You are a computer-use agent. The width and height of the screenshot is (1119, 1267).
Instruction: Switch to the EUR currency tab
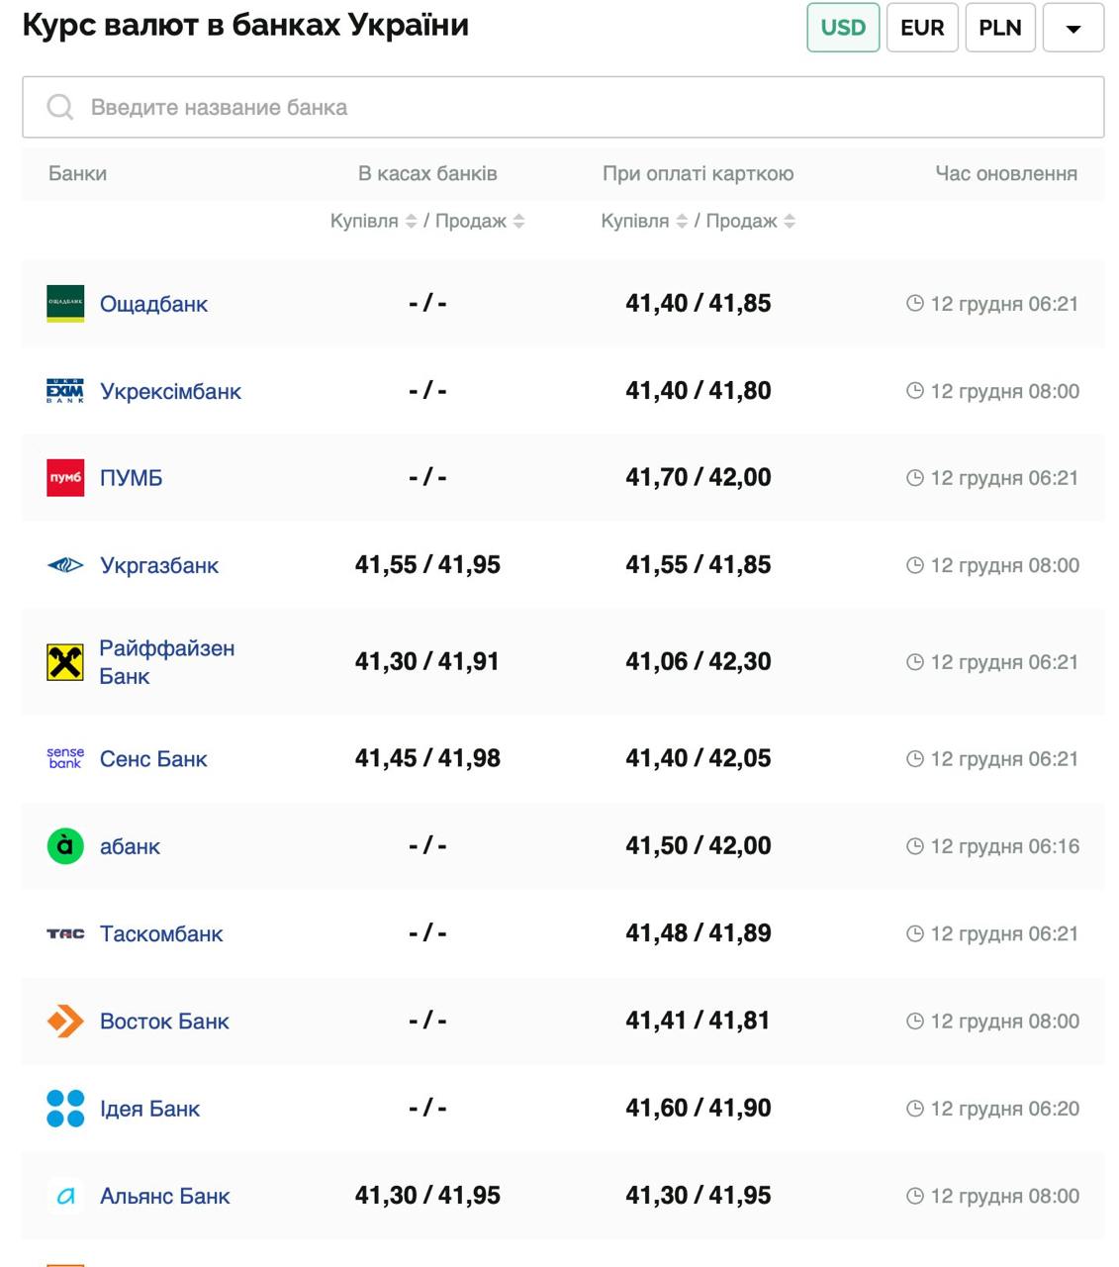(x=922, y=28)
